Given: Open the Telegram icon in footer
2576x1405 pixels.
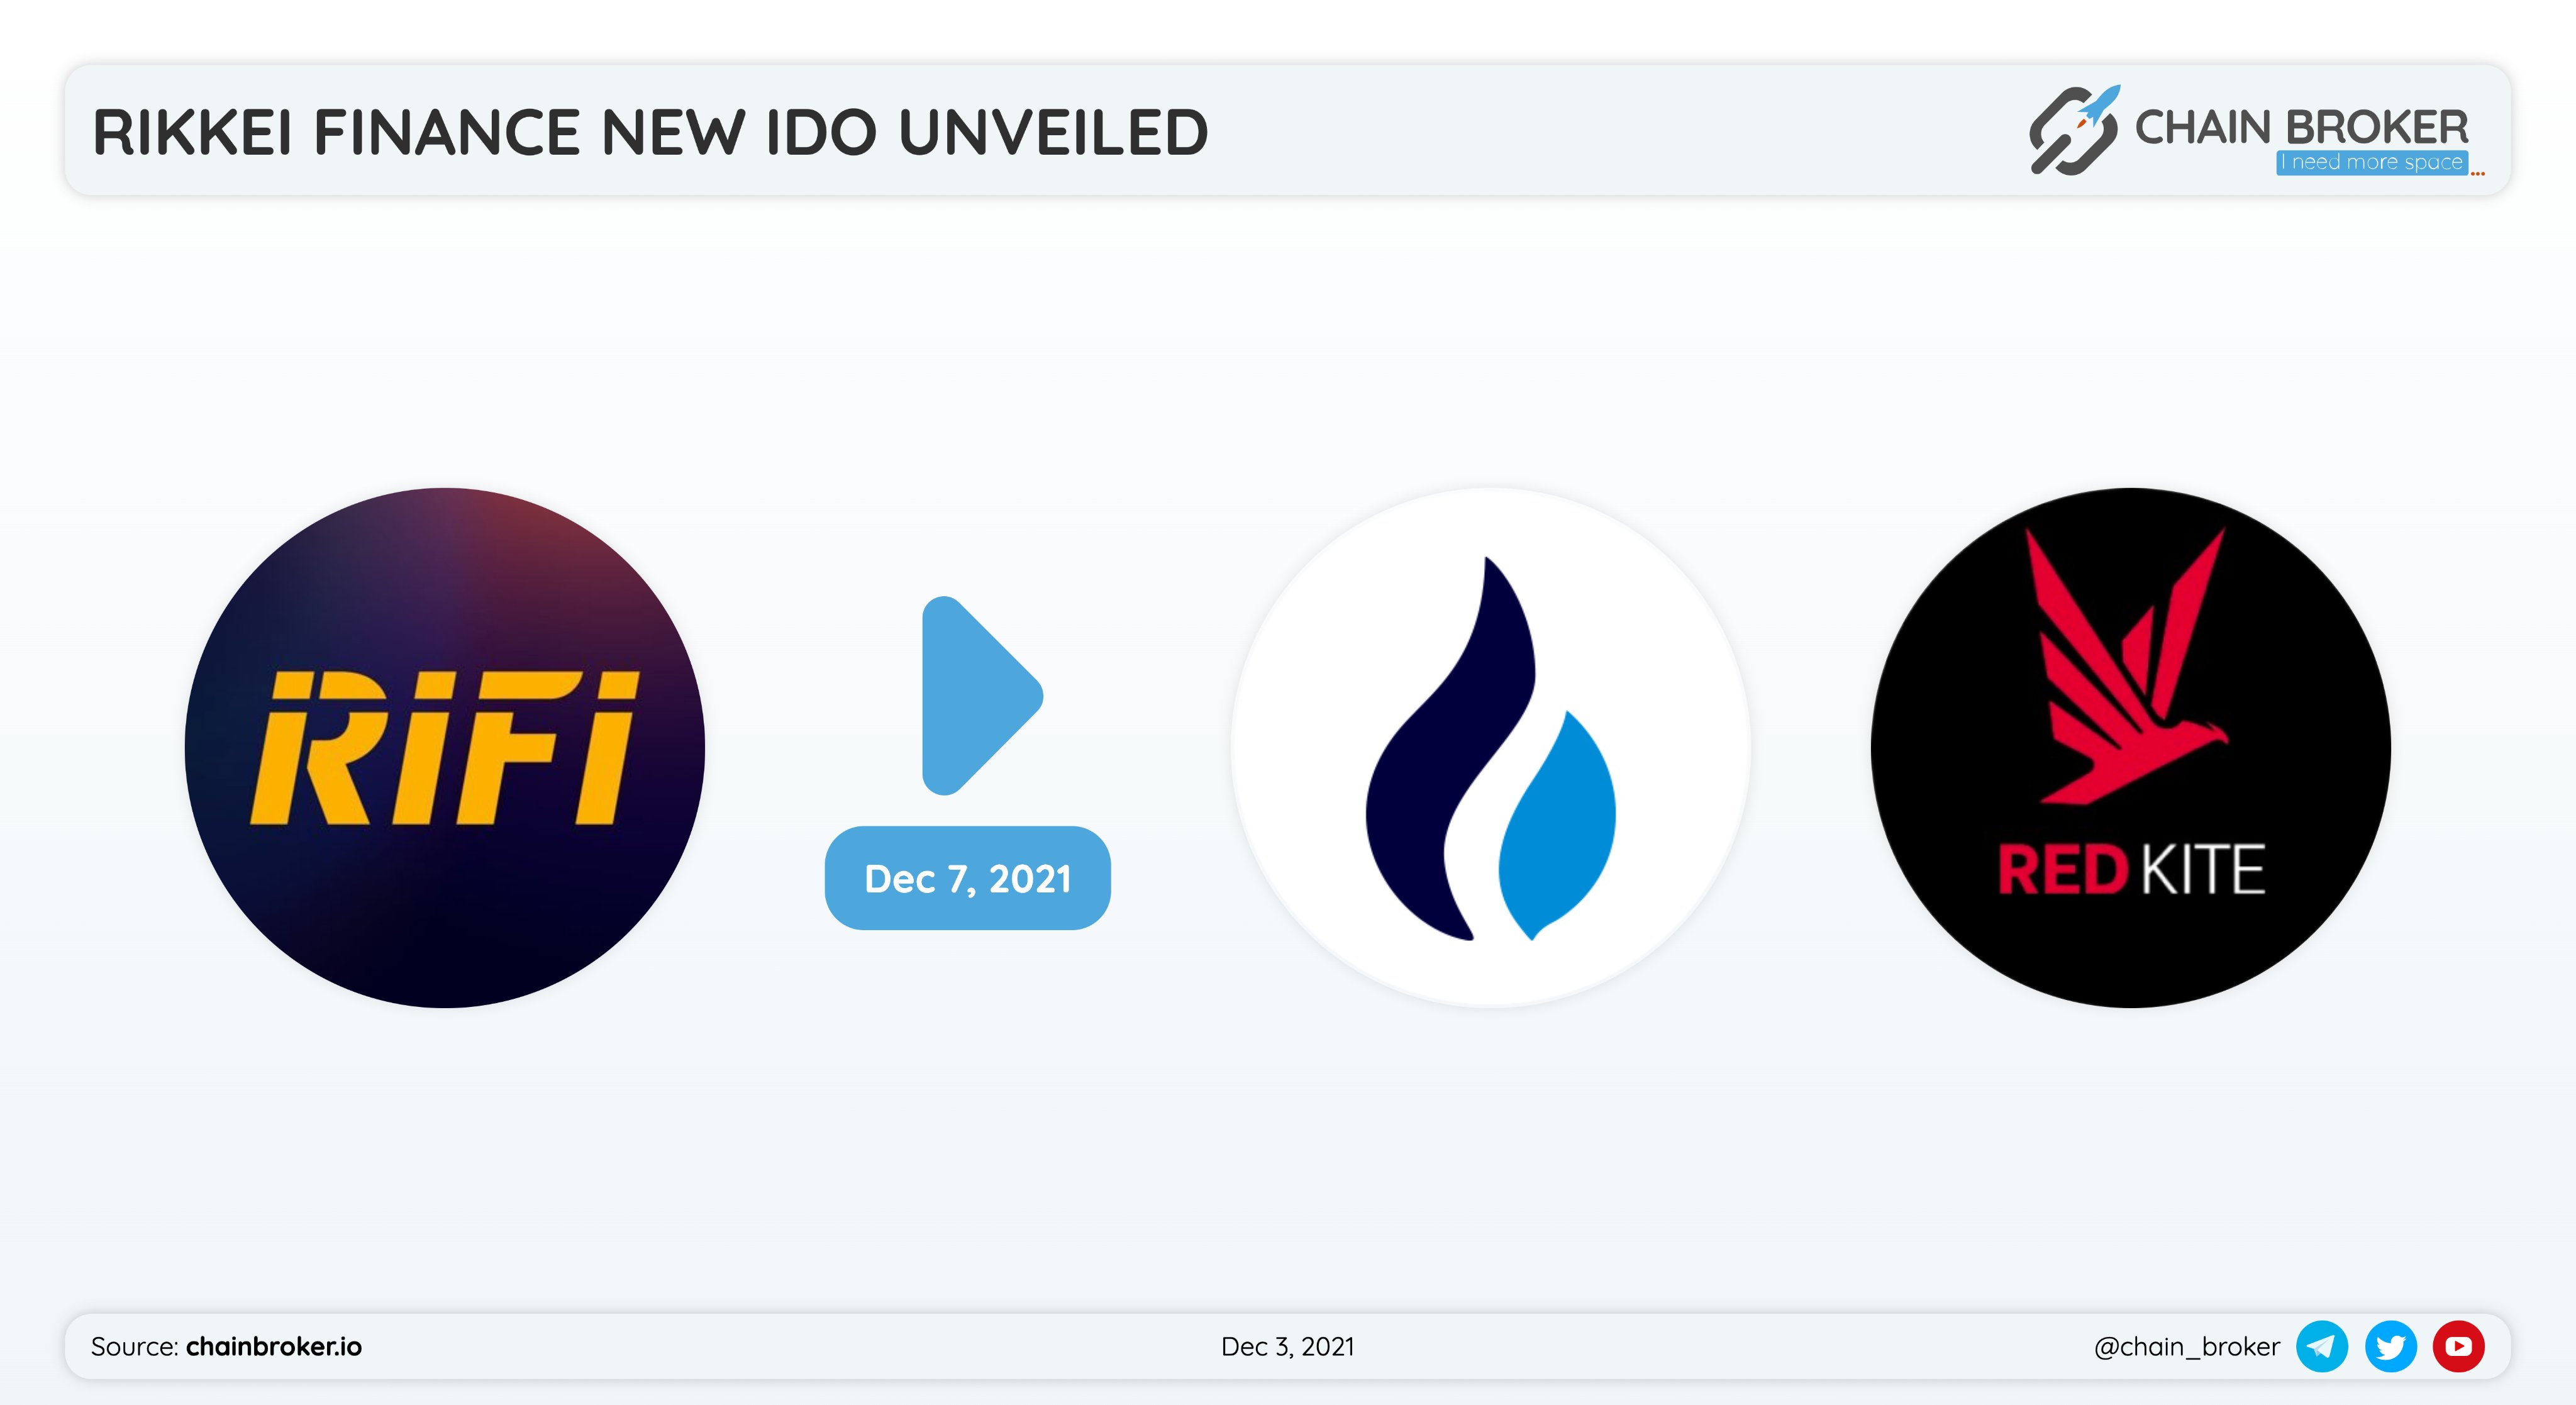Looking at the screenshot, I should (x=2322, y=1346).
